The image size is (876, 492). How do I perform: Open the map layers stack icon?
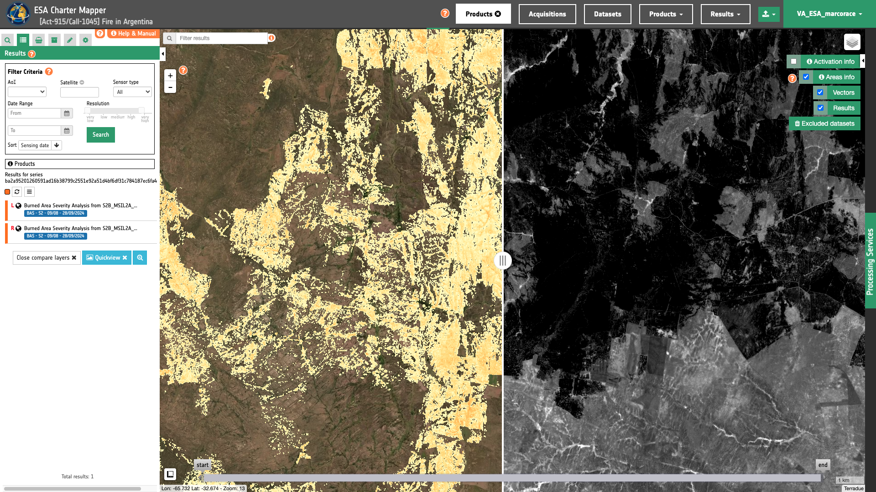tap(852, 42)
